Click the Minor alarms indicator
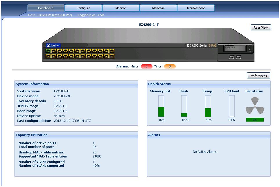280x187 pixels. [x=169, y=66]
